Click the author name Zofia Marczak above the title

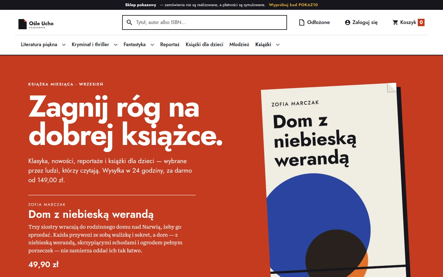point(47,205)
